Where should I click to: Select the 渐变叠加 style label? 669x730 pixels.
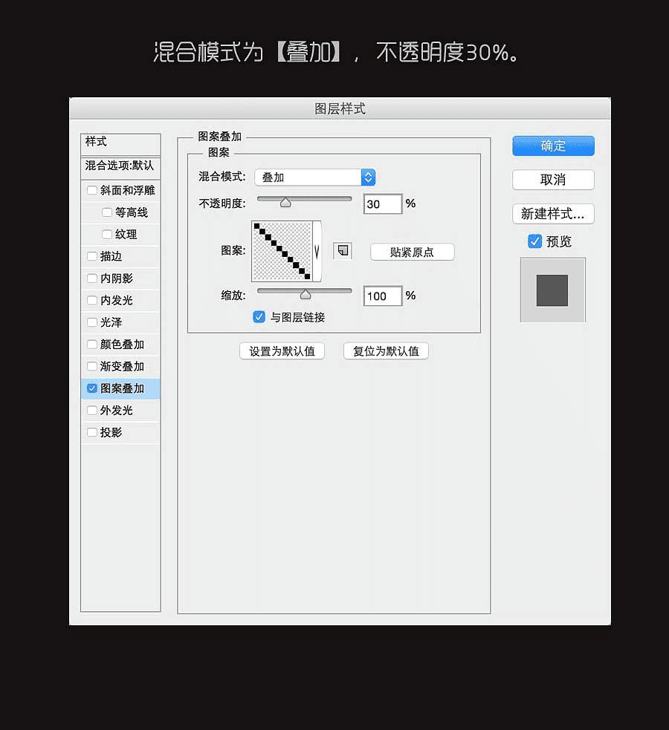coord(122,366)
